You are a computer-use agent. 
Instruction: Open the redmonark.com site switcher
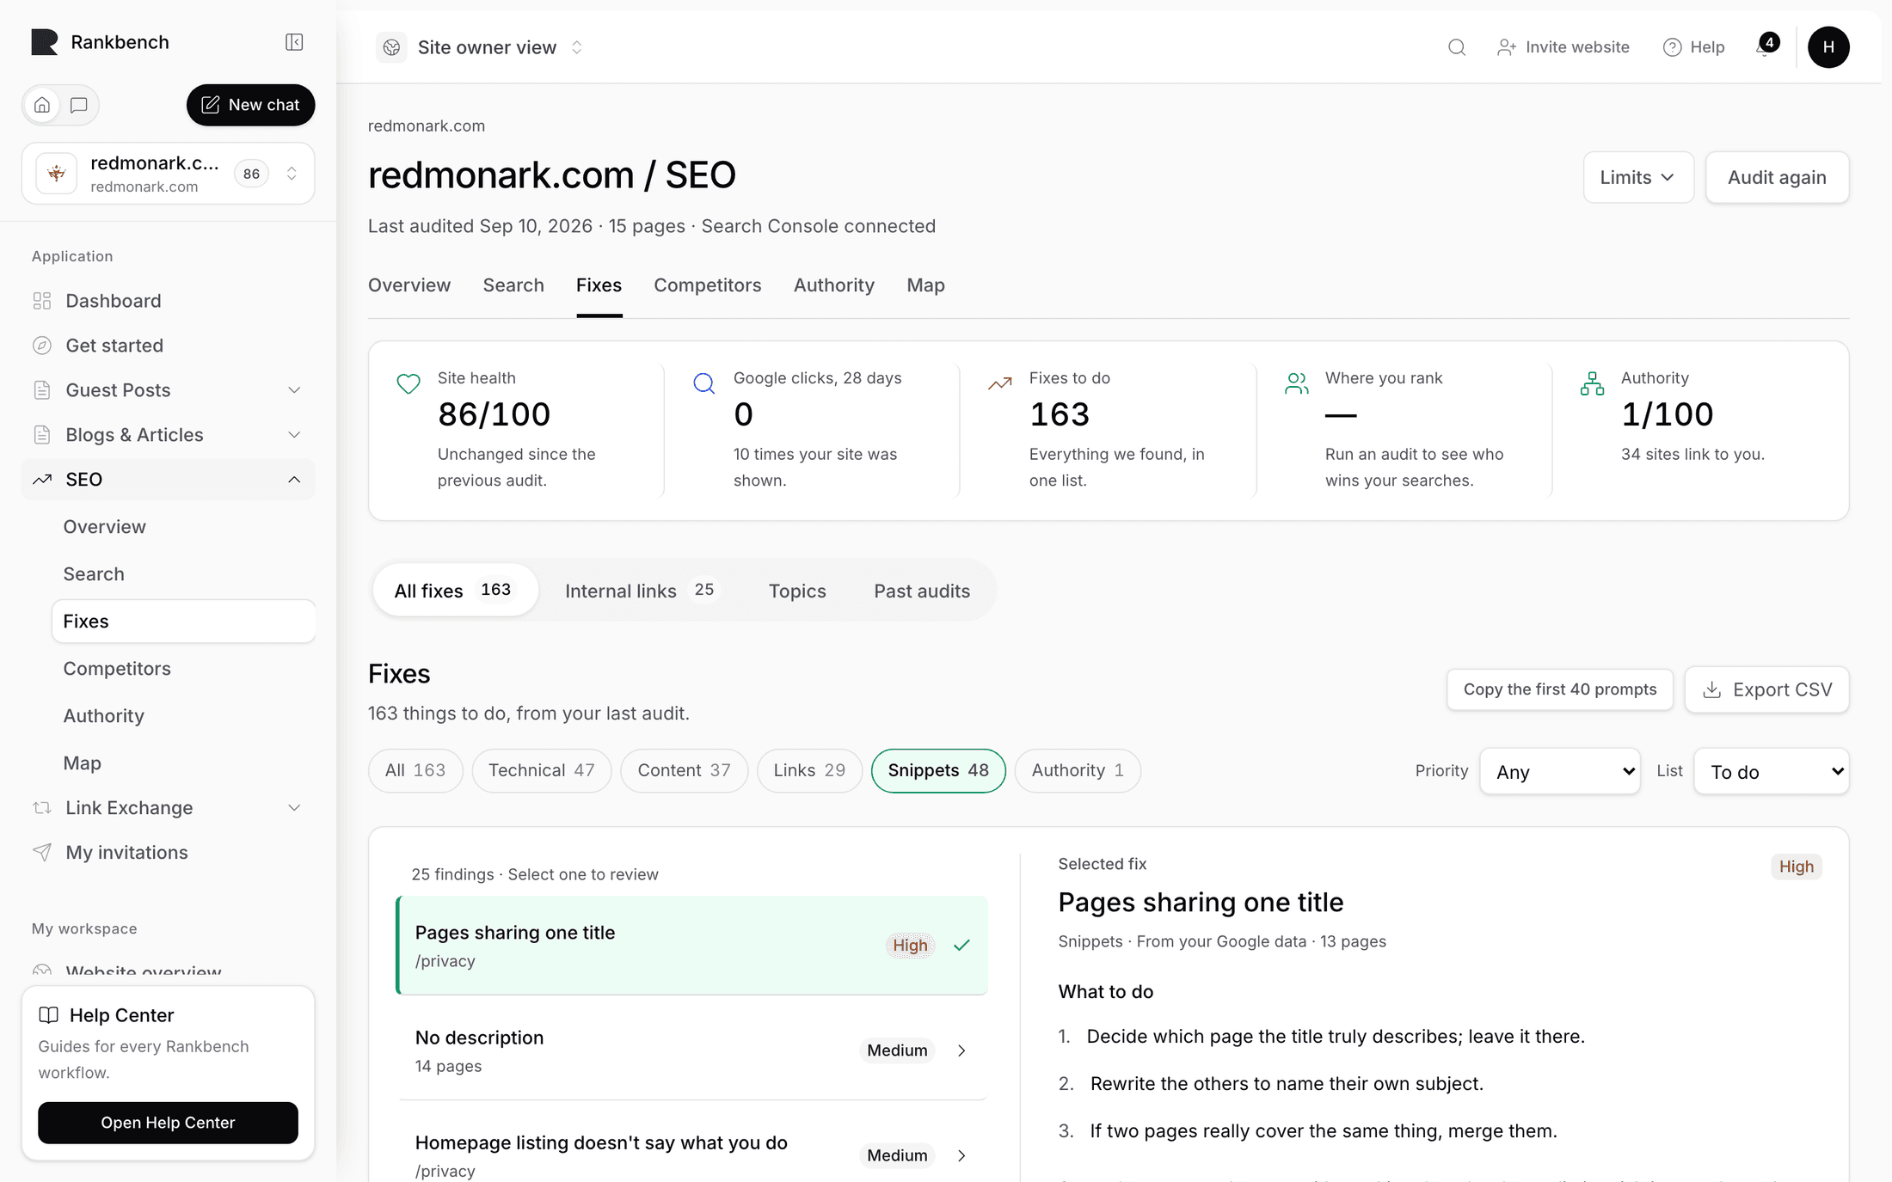168,174
